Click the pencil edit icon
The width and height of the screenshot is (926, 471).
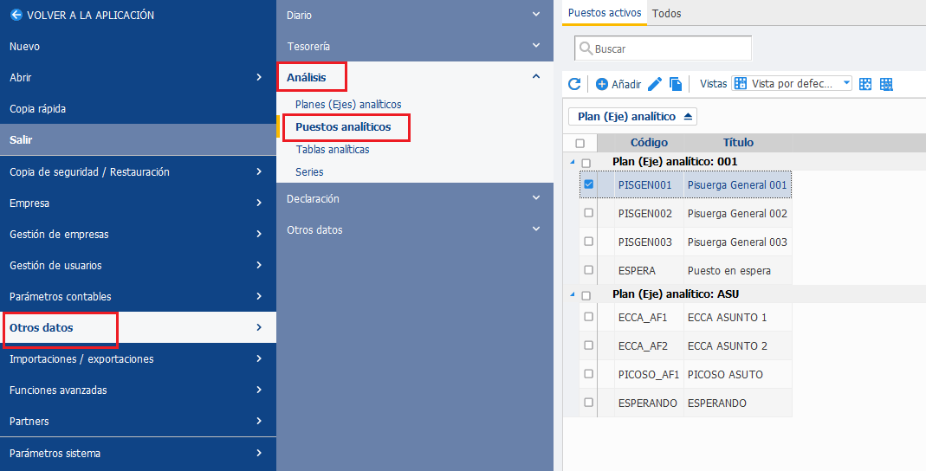click(x=654, y=84)
